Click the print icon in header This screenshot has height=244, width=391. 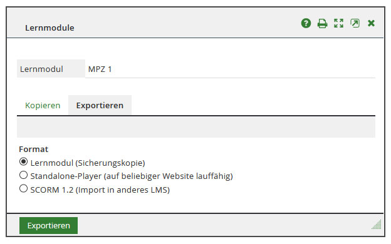tap(322, 23)
